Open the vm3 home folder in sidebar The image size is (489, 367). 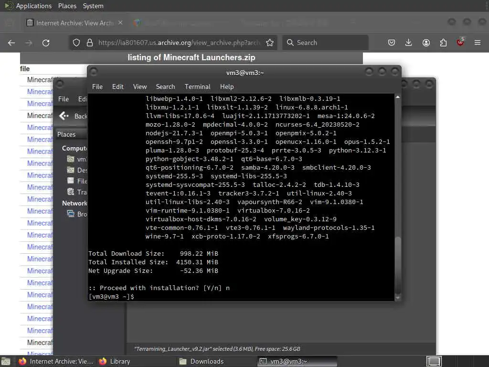(x=77, y=159)
